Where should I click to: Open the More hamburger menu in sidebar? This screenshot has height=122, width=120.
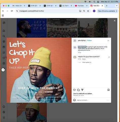tap(4, 118)
